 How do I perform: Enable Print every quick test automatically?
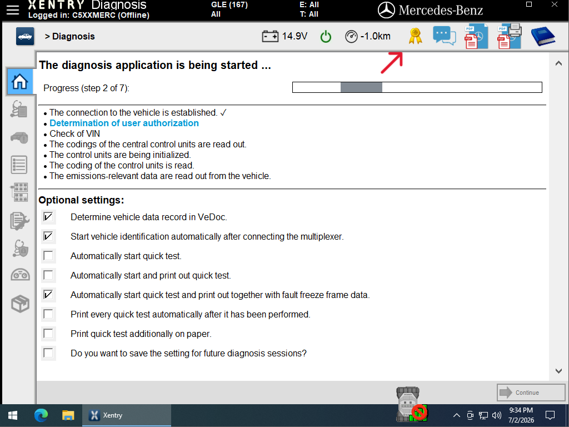48,314
